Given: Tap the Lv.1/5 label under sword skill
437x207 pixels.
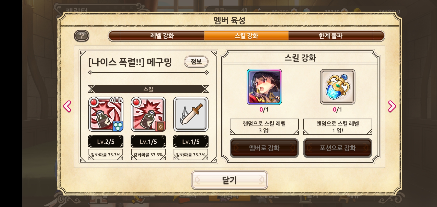Looking at the screenshot, I should coord(191,142).
